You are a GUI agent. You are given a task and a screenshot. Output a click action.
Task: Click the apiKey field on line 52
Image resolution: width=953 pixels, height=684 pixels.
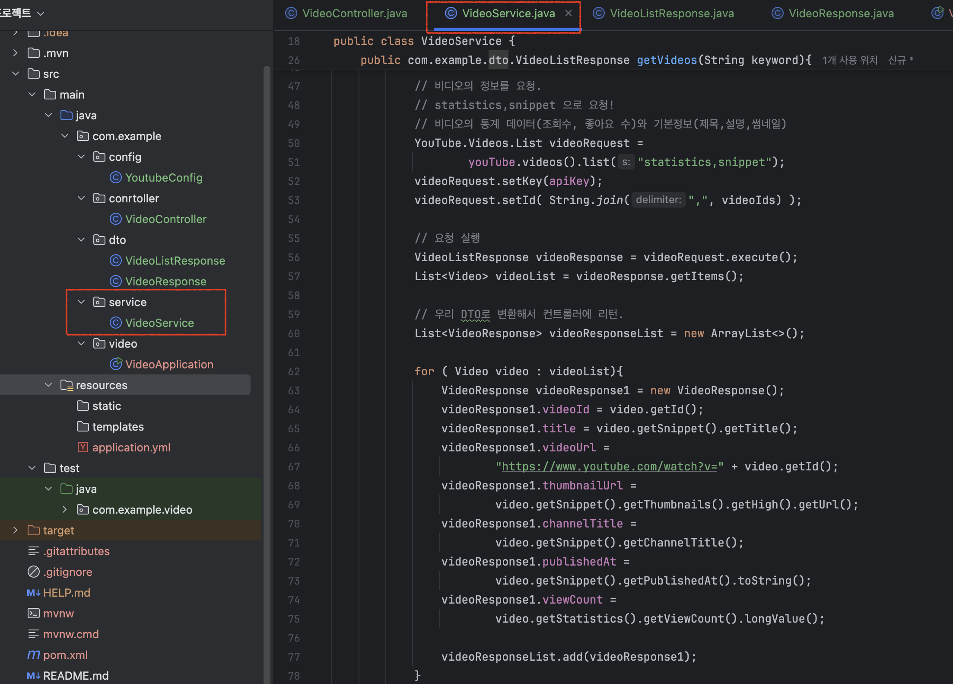coord(569,181)
